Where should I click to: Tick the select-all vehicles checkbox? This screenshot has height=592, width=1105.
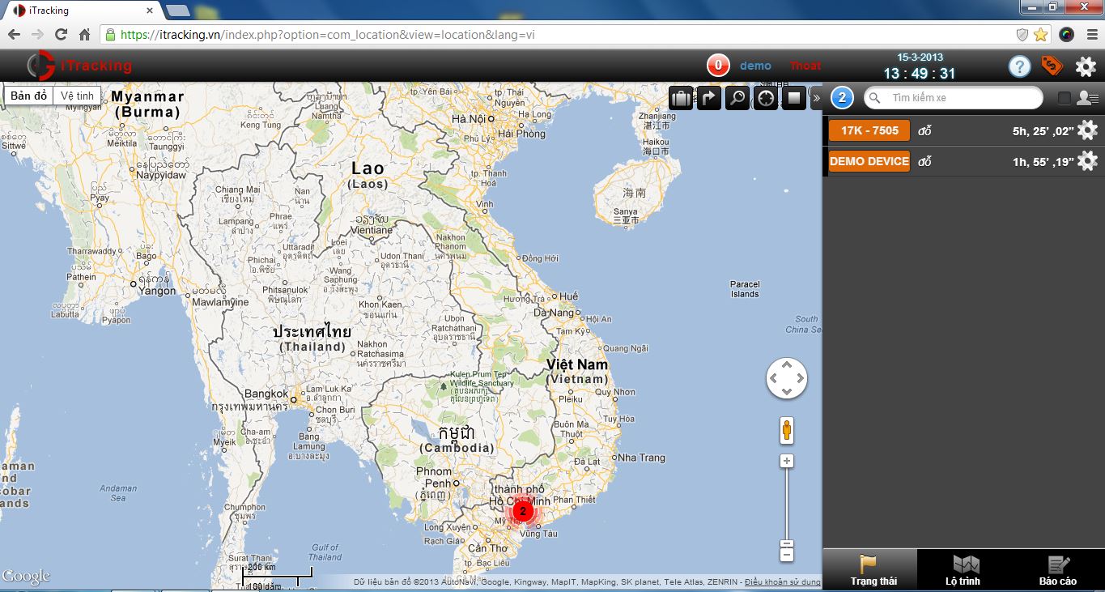(1065, 98)
